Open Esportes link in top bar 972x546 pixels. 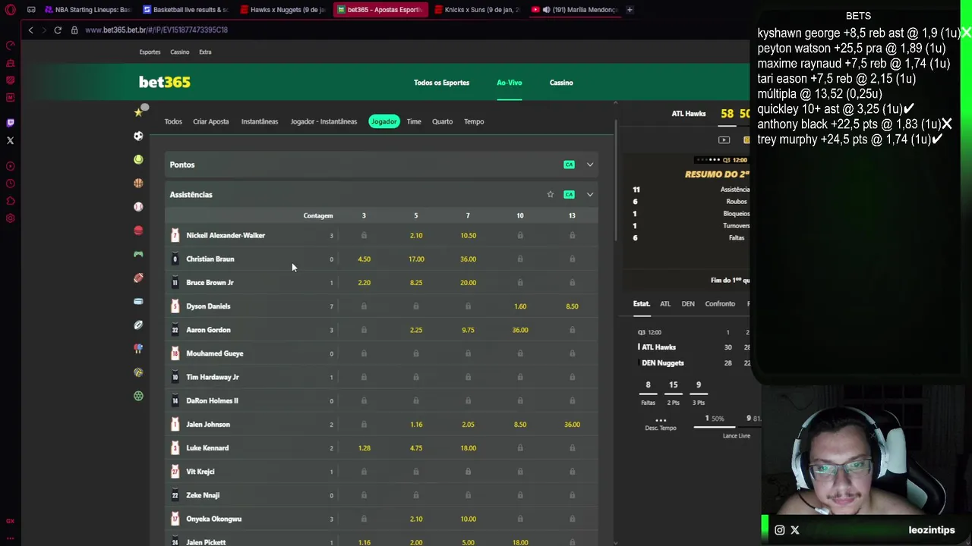coord(150,52)
